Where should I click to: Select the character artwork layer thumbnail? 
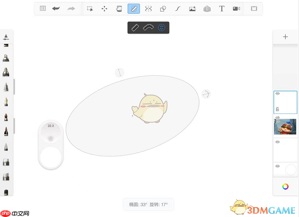point(285,127)
